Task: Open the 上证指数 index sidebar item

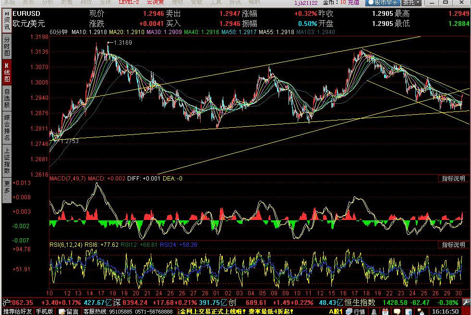Action: pyautogui.click(x=7, y=161)
